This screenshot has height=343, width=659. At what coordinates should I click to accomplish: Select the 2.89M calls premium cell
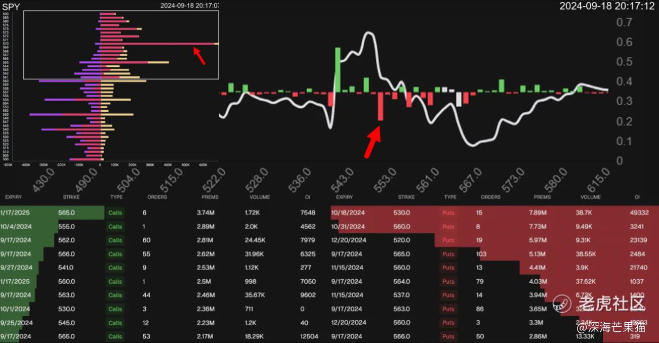point(205,227)
